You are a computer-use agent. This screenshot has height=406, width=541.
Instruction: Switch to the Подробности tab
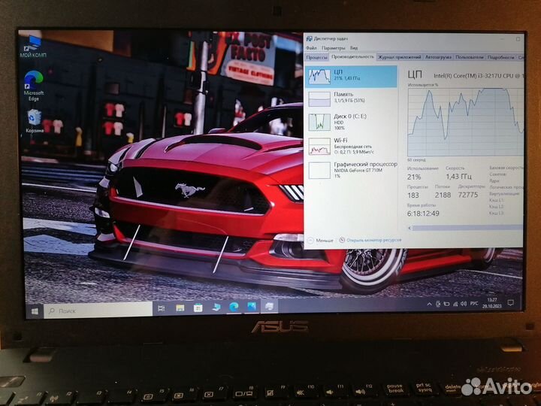pyautogui.click(x=501, y=57)
